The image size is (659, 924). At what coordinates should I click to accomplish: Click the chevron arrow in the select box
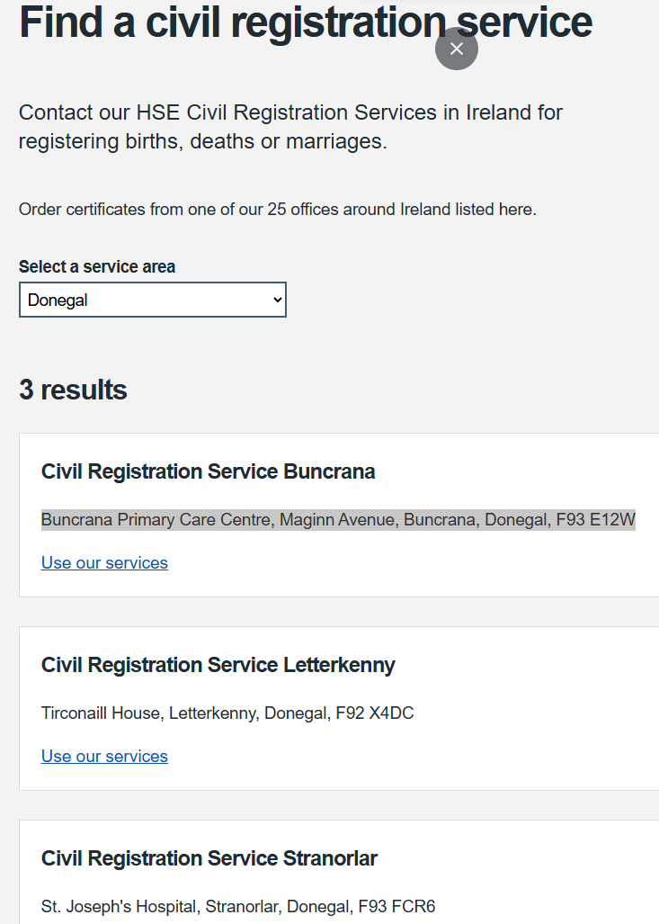pyautogui.click(x=277, y=301)
